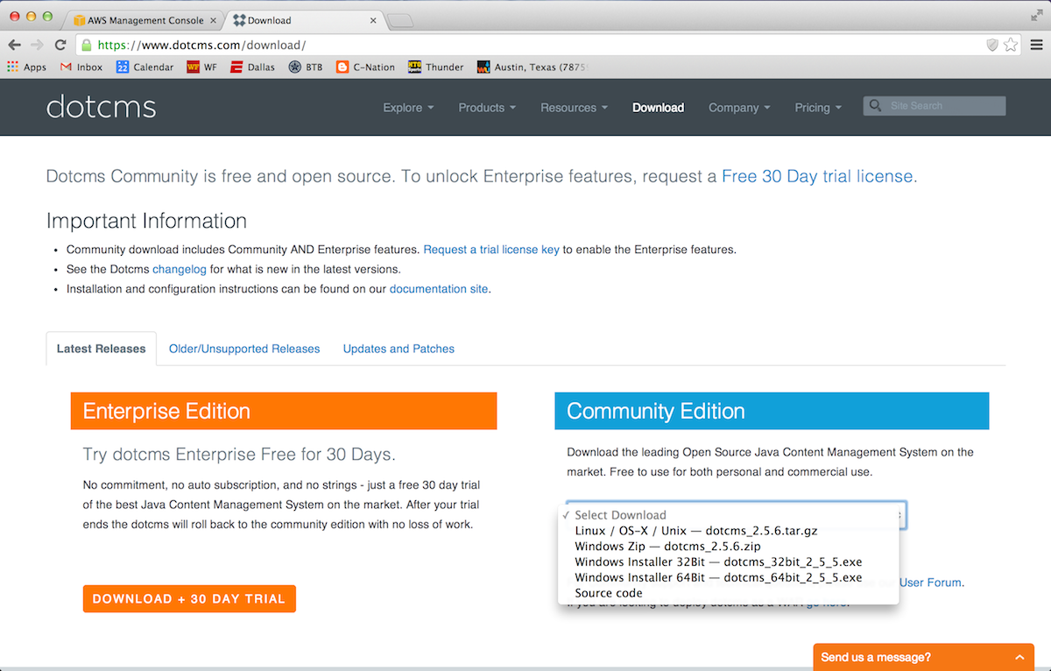This screenshot has height=671, width=1051.
Task: Open the Austin, Texas weather bookmark
Action: (x=533, y=67)
